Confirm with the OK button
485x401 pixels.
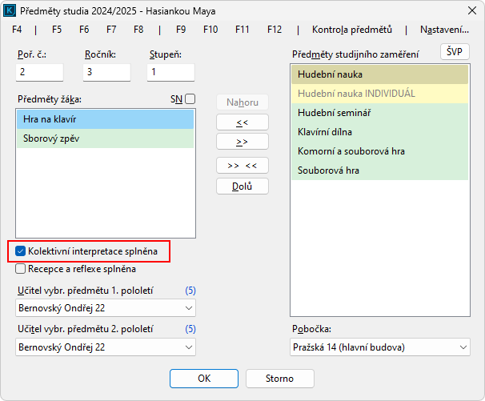(x=204, y=378)
